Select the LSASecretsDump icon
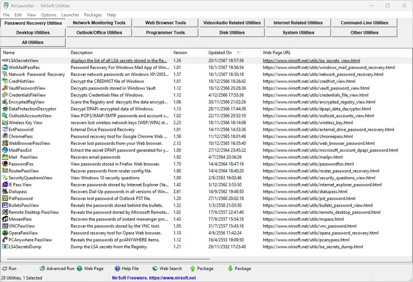 pyautogui.click(x=5, y=246)
